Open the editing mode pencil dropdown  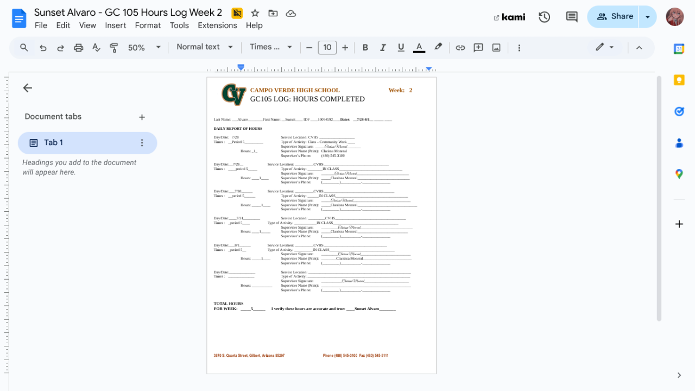[604, 48]
